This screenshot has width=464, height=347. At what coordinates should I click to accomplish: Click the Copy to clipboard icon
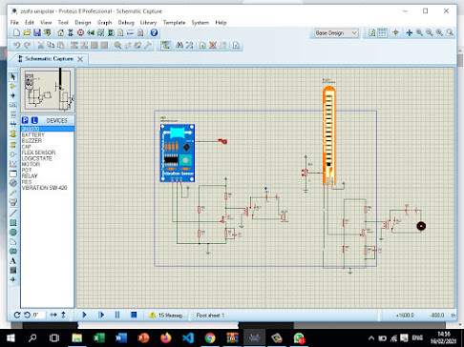pos(51,46)
